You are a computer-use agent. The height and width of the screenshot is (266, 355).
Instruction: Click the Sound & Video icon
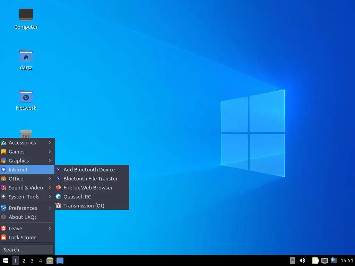click(3, 187)
